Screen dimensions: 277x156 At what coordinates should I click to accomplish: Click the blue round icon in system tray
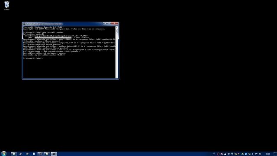pos(246,154)
